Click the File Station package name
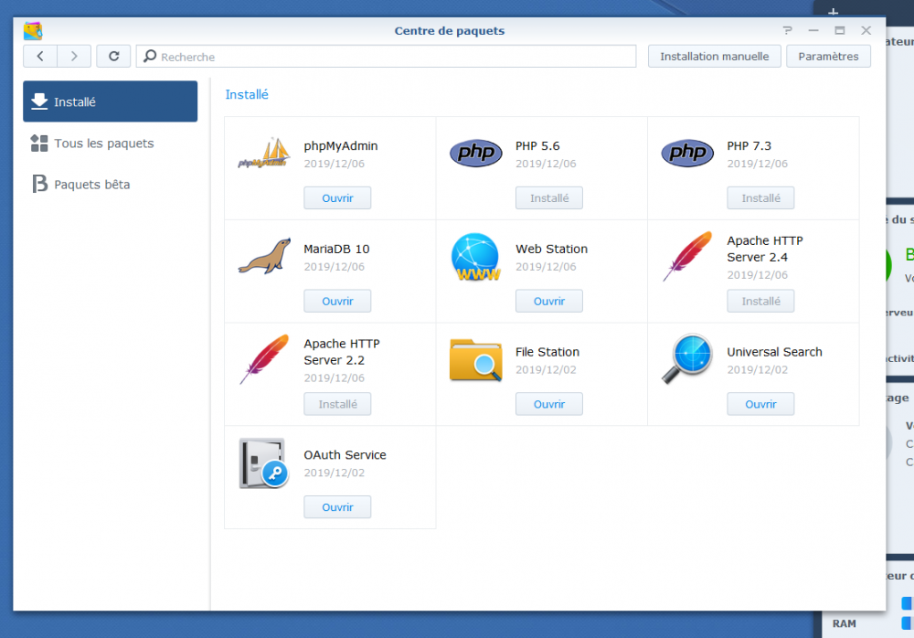This screenshot has width=914, height=638. point(547,352)
